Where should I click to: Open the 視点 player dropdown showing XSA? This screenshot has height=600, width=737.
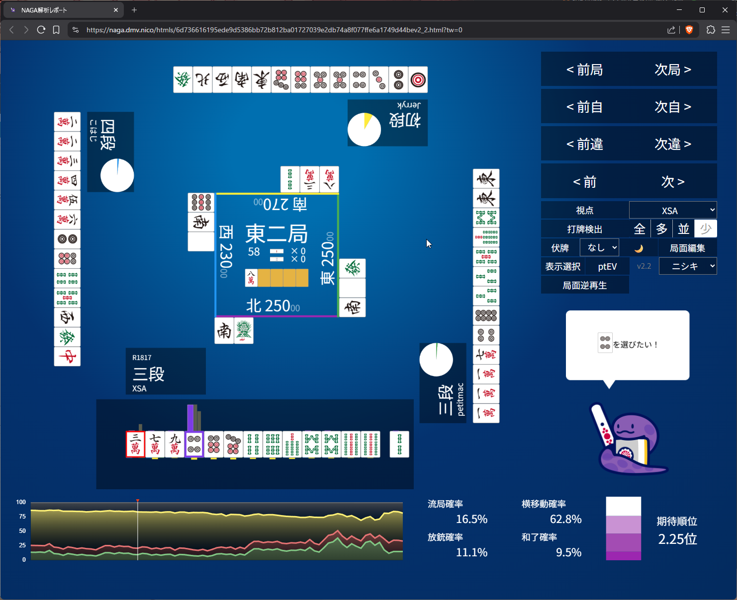pyautogui.click(x=672, y=211)
